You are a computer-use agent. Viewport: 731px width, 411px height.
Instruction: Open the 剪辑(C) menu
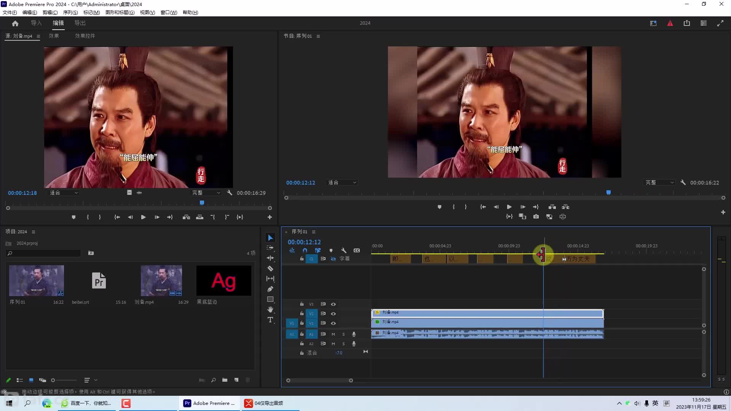50,13
